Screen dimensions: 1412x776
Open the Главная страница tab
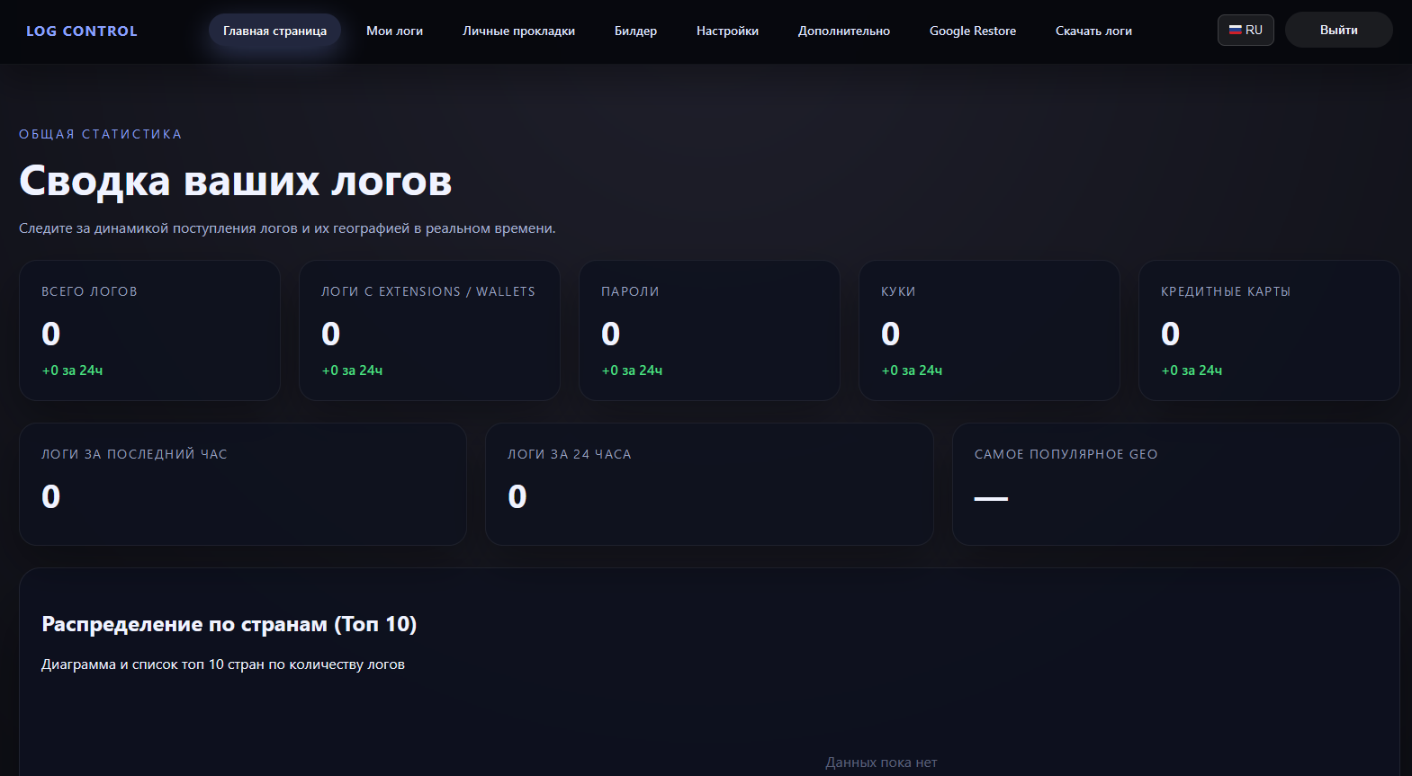tap(274, 31)
